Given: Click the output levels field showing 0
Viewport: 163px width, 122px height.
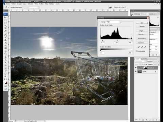Looking at the screenshot, I should coord(102,53).
